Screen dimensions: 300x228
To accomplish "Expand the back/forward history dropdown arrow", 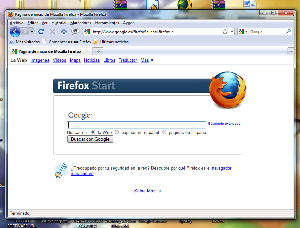I will pyautogui.click(x=32, y=32).
